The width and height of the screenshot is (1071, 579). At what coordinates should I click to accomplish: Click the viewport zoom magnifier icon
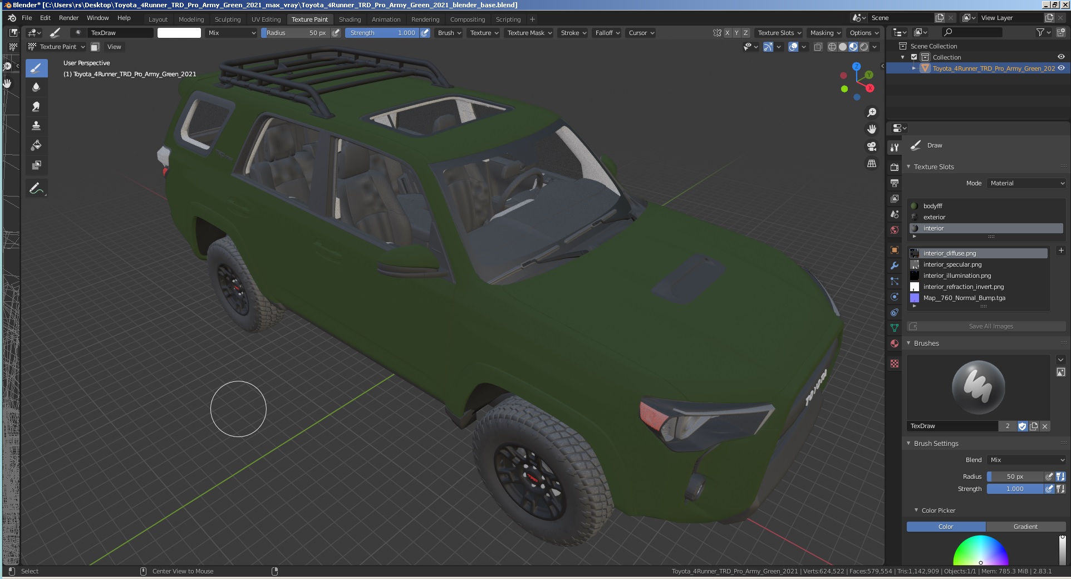872,112
